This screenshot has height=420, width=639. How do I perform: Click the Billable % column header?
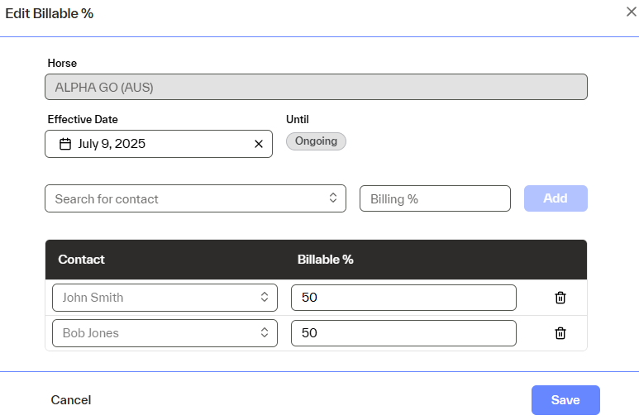(x=325, y=260)
